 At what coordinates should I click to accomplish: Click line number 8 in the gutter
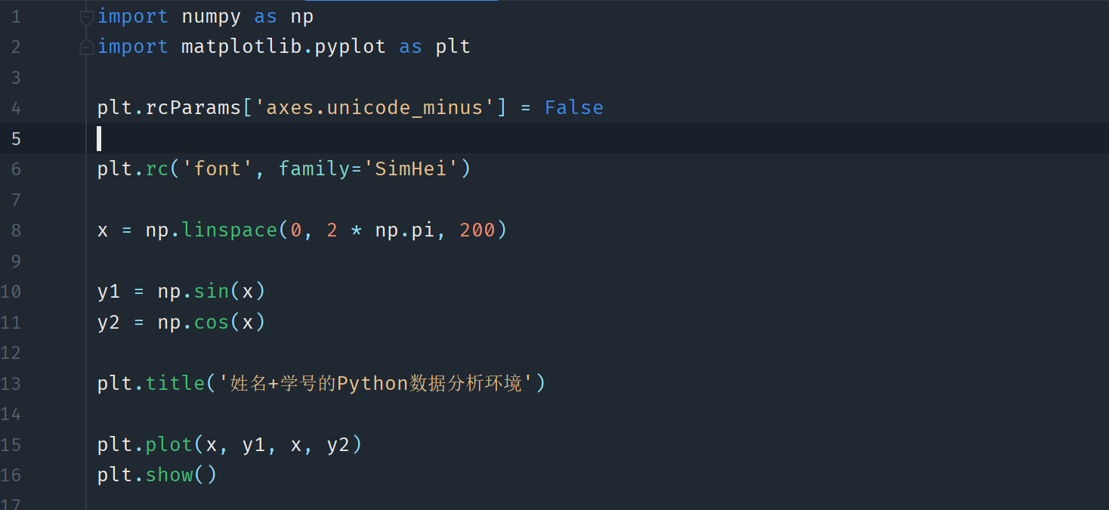pyautogui.click(x=16, y=230)
